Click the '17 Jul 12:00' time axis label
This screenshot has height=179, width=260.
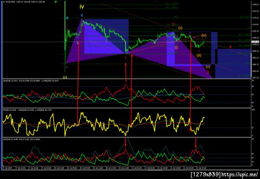(20, 168)
